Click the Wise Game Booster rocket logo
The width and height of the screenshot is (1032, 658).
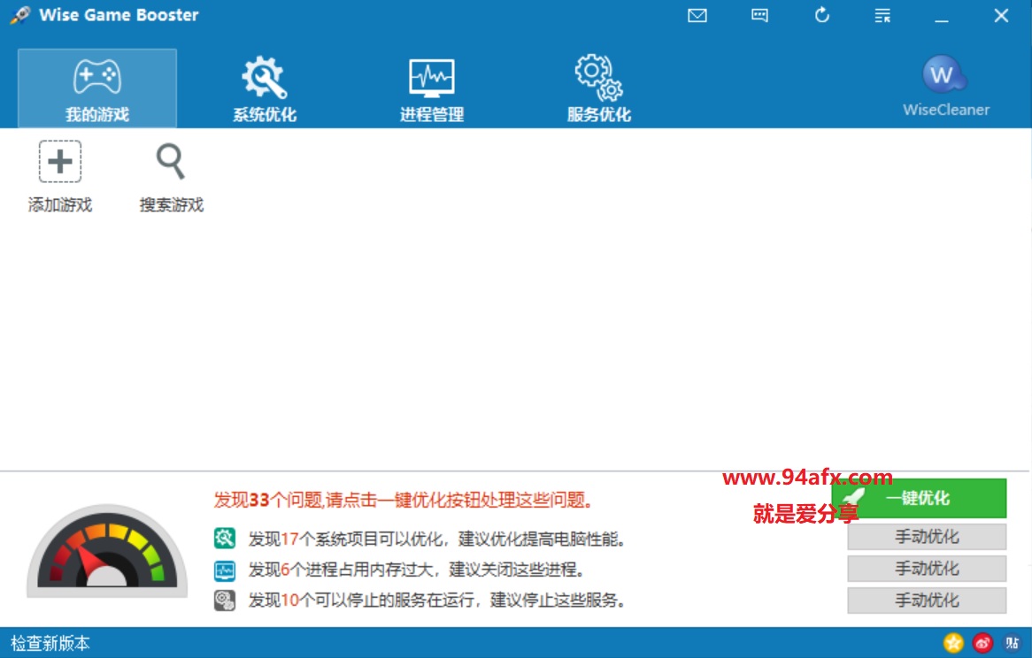[20, 15]
